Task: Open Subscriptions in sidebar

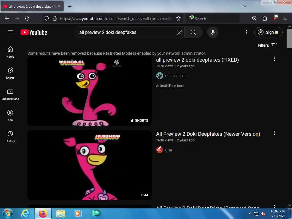Action: pyautogui.click(x=10, y=94)
